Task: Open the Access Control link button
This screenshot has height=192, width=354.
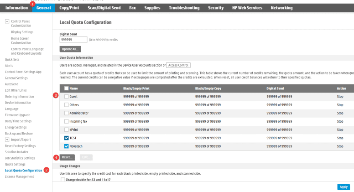Action: coord(178,66)
